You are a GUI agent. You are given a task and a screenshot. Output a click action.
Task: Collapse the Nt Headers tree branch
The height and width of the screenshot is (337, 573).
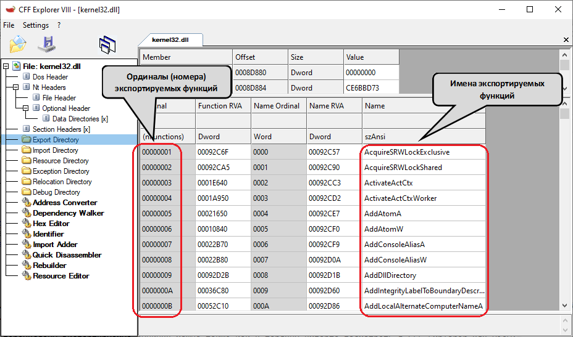15,87
